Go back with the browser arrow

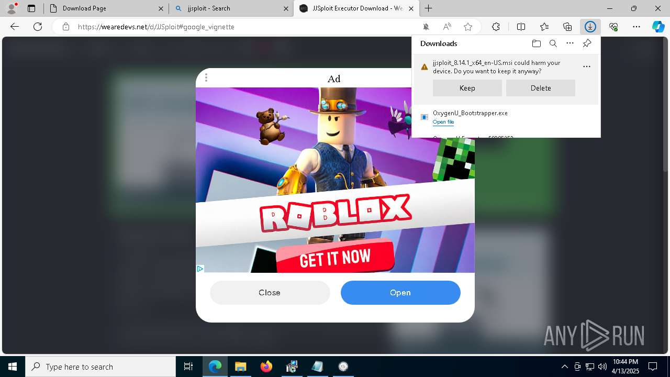[x=15, y=27]
